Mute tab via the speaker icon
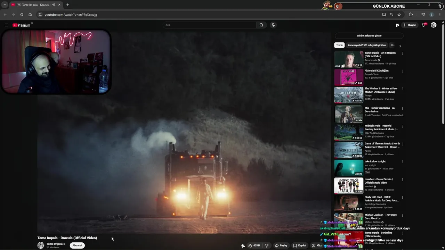The height and width of the screenshot is (250, 445). click(54, 5)
